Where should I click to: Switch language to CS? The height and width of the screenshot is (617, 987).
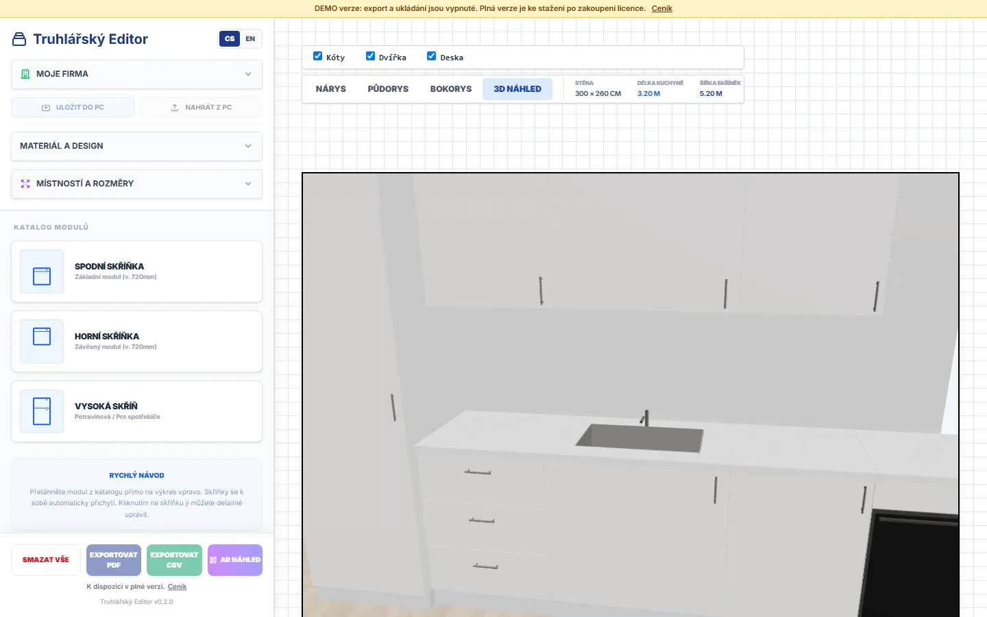pos(230,39)
